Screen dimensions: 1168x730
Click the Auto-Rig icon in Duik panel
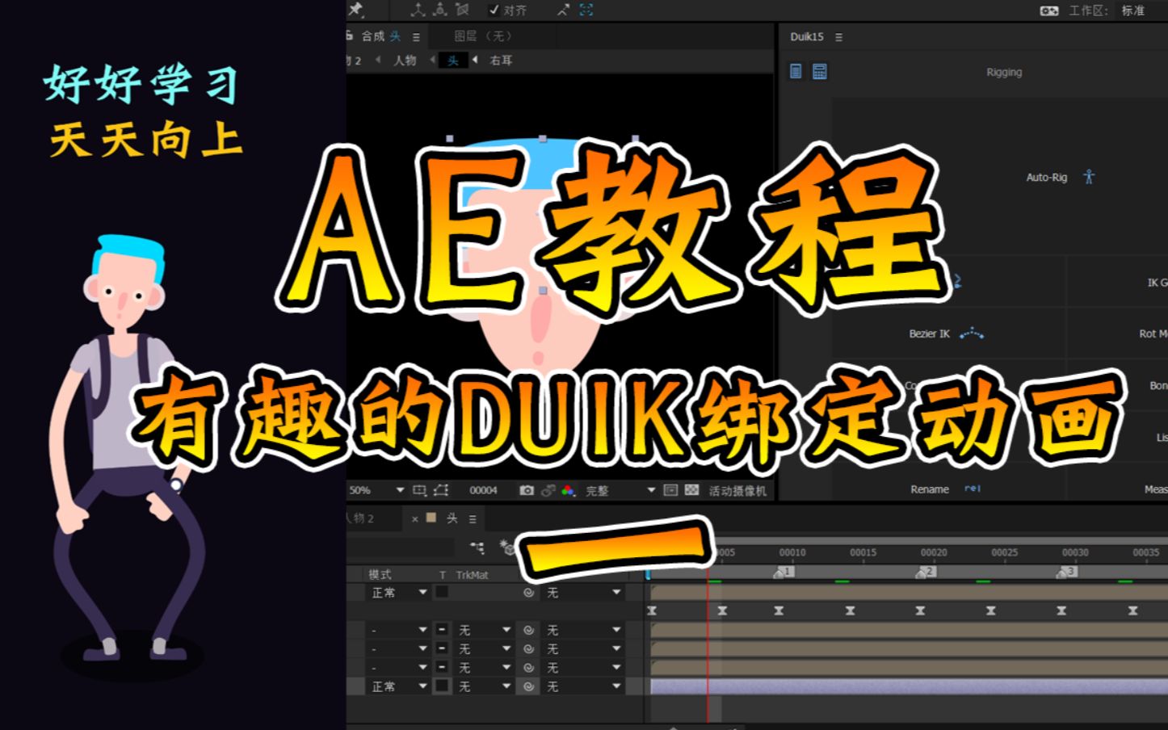coord(1090,177)
